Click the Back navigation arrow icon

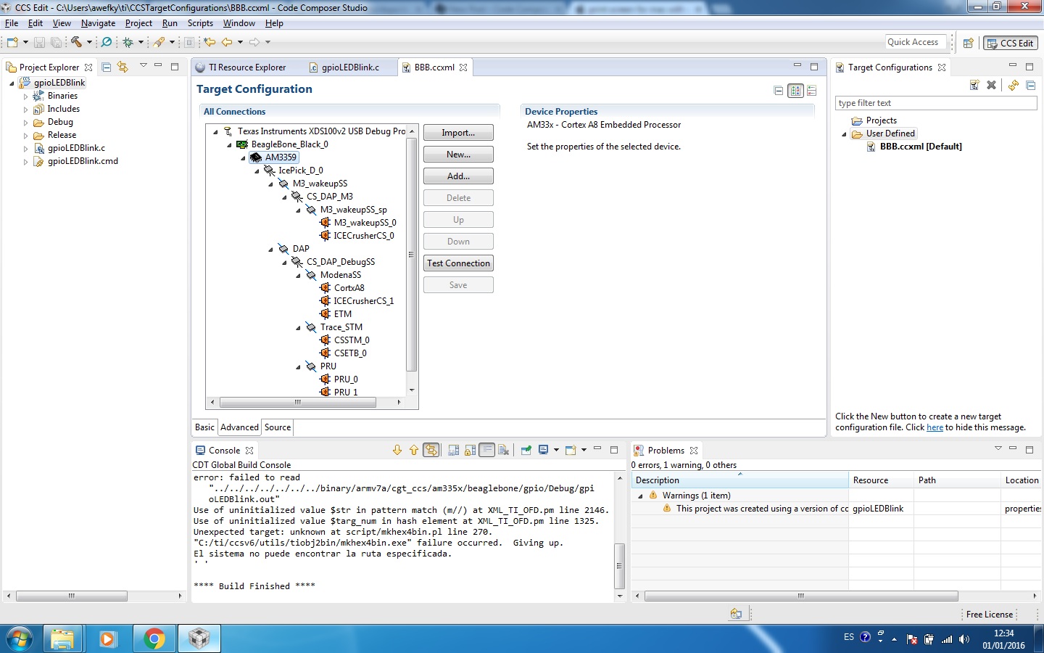click(x=227, y=42)
